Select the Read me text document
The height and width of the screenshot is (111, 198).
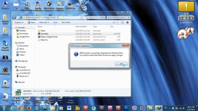point(44,40)
